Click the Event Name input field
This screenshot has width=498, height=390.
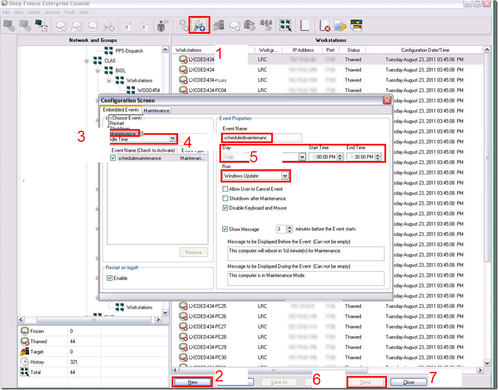[x=262, y=137]
